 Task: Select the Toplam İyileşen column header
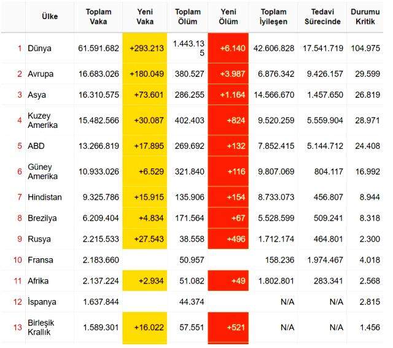pyautogui.click(x=273, y=17)
